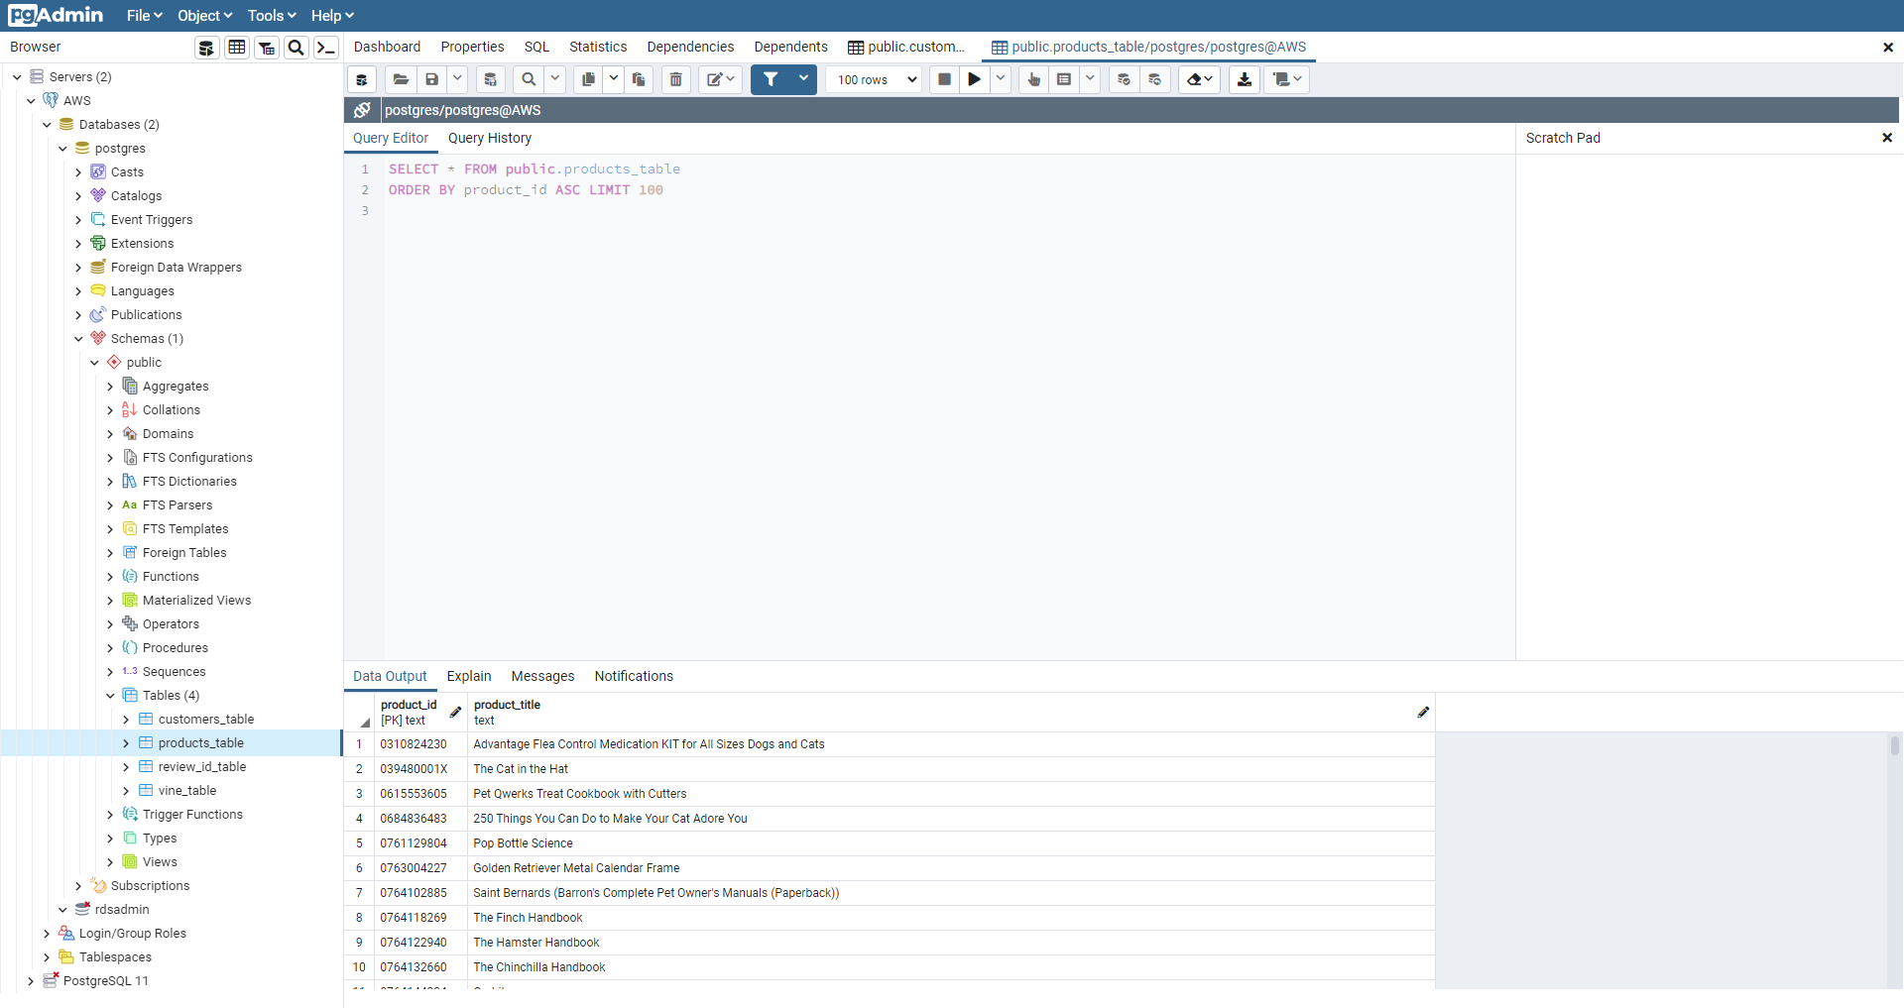The width and height of the screenshot is (1904, 1008).
Task: Click the result grid vertical scrollbar
Action: click(1895, 745)
